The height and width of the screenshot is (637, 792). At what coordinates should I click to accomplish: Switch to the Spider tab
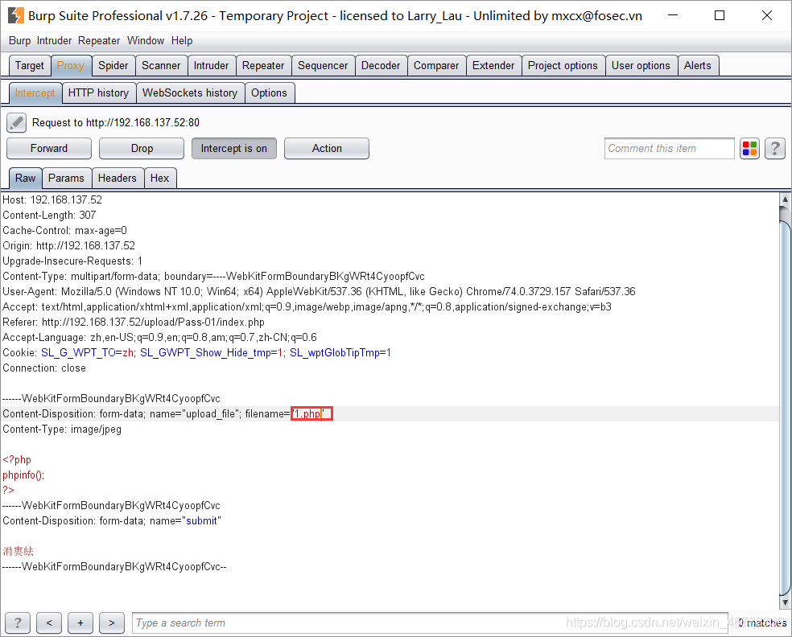[x=113, y=66]
